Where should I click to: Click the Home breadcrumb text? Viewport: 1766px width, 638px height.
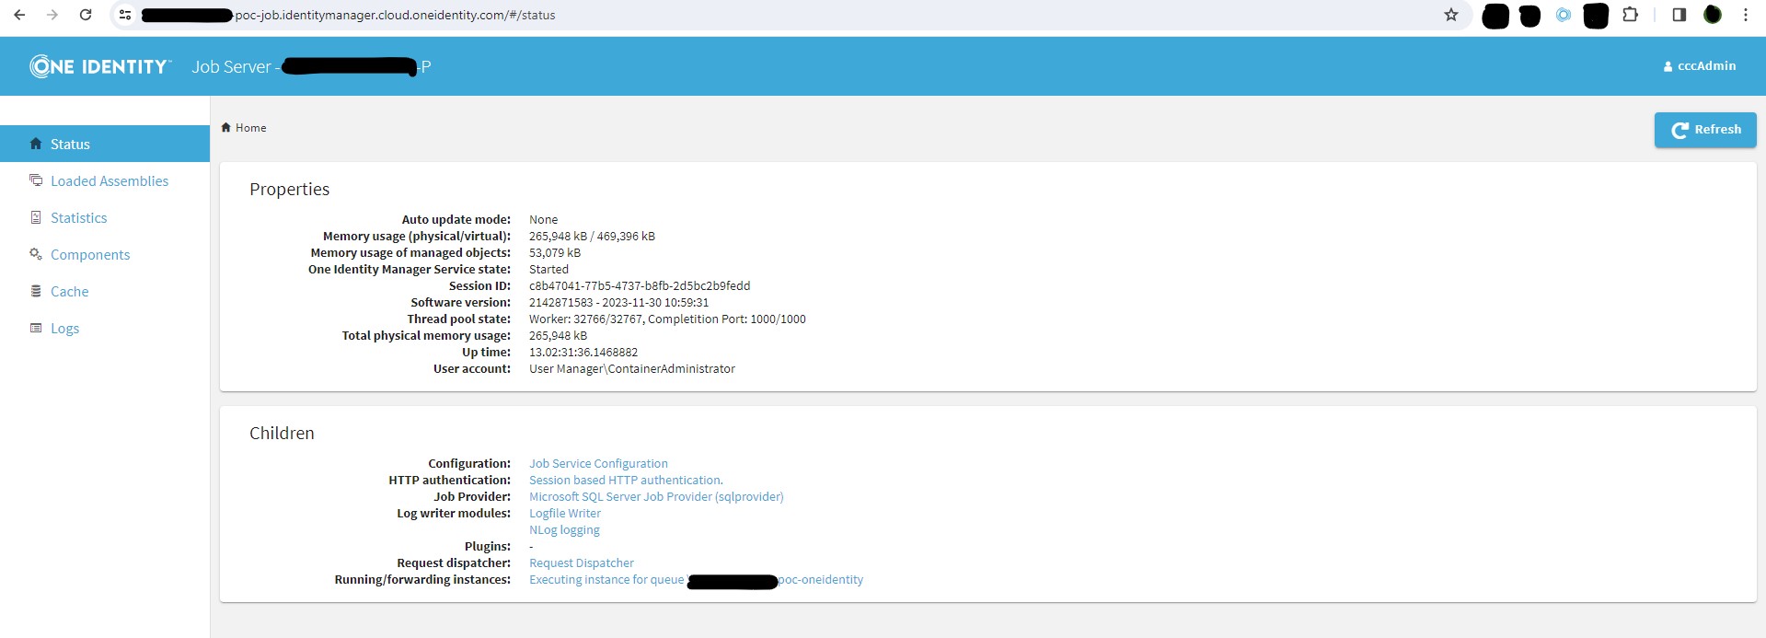251,128
